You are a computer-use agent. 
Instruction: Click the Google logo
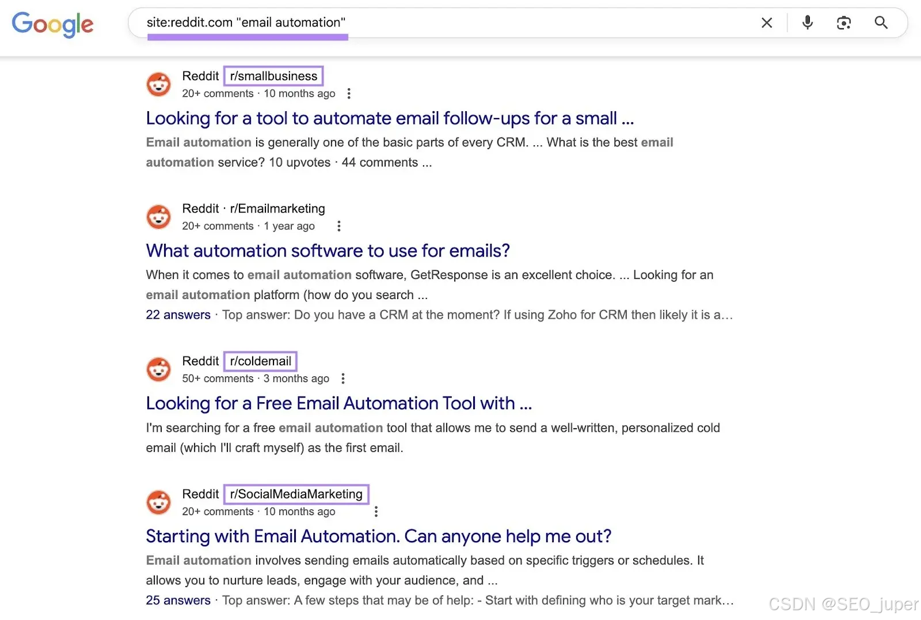(52, 24)
